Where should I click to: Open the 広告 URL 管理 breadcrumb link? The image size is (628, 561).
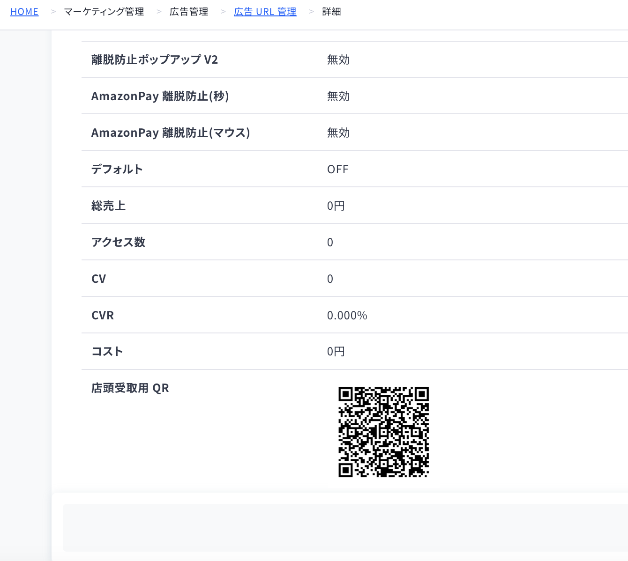coord(265,12)
